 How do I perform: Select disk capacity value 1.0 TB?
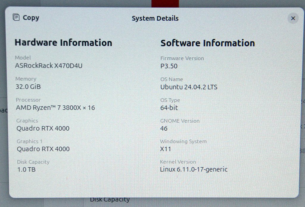(x=27, y=169)
